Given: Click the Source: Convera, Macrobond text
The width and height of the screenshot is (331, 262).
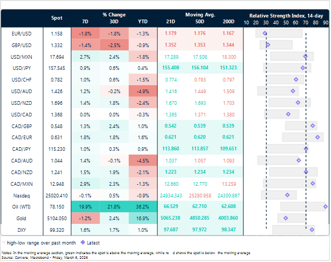Looking at the screenshot, I should 33,256.
